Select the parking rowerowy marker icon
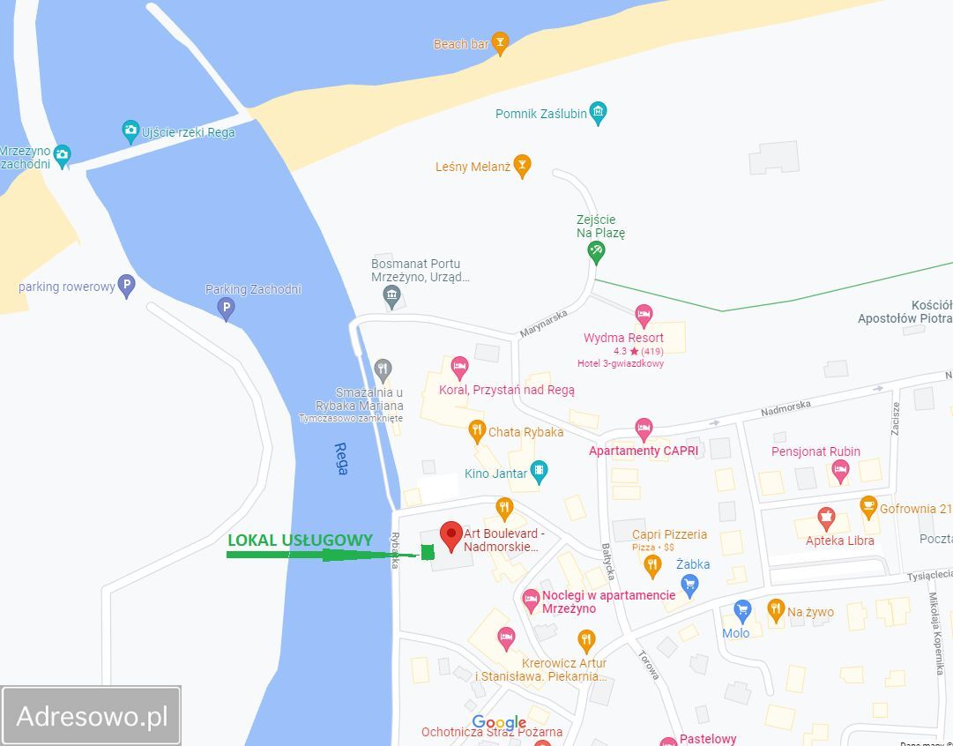 pos(126,287)
